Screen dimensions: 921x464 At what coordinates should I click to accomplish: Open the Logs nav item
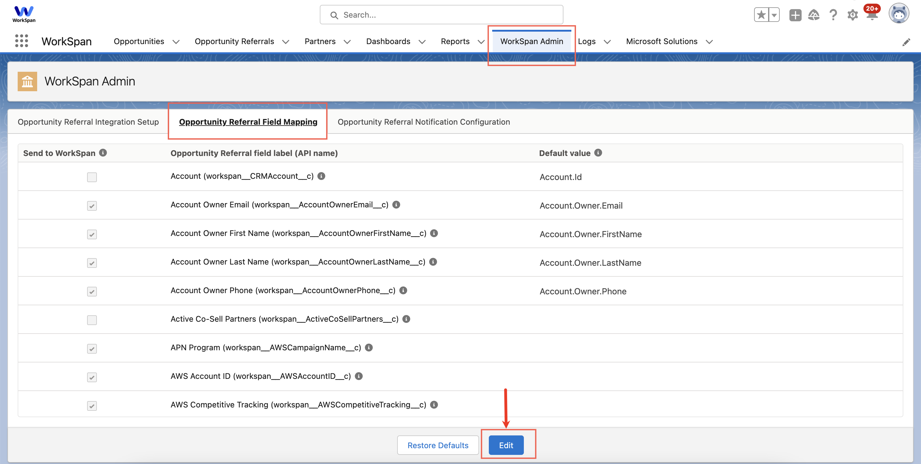[587, 41]
